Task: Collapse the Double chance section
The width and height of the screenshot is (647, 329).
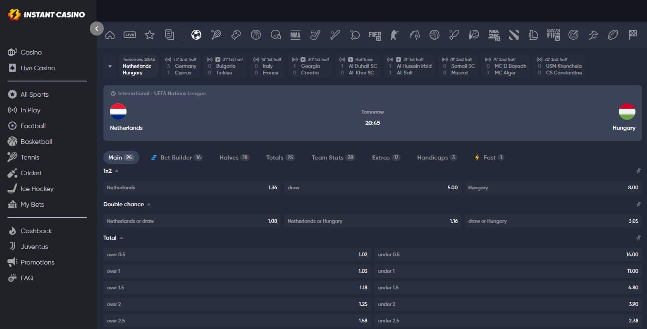Action: click(x=149, y=204)
